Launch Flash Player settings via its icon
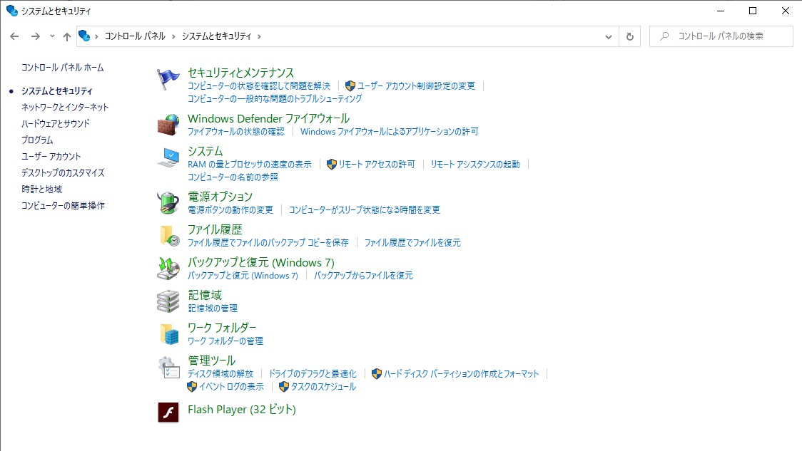Image resolution: width=802 pixels, height=451 pixels. [x=168, y=411]
